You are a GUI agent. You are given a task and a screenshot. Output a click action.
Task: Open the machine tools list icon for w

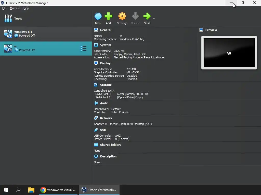coord(83,48)
